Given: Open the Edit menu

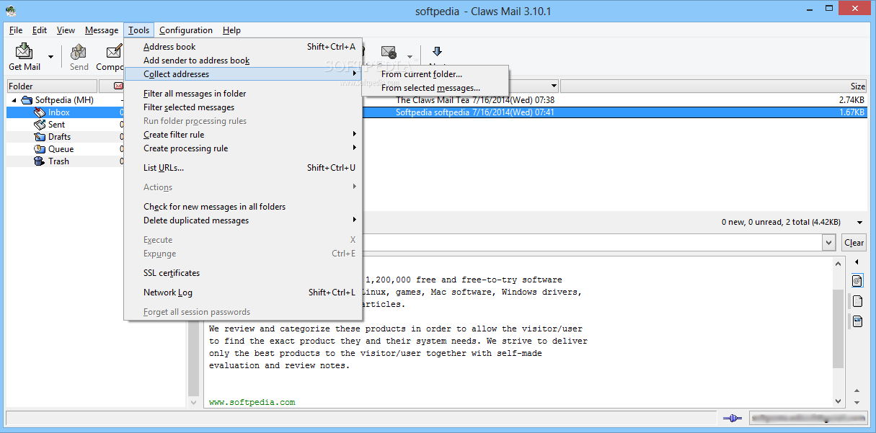Looking at the screenshot, I should pyautogui.click(x=40, y=30).
